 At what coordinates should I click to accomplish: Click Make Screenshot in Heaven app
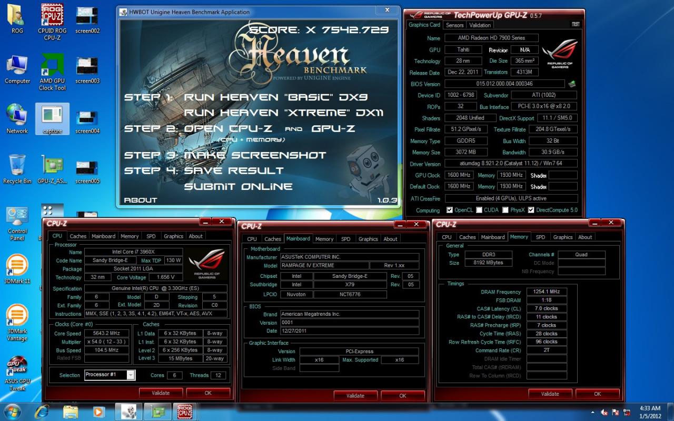coord(255,155)
